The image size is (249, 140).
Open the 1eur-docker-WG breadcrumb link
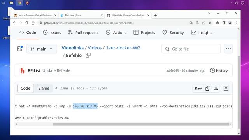pos(123,48)
